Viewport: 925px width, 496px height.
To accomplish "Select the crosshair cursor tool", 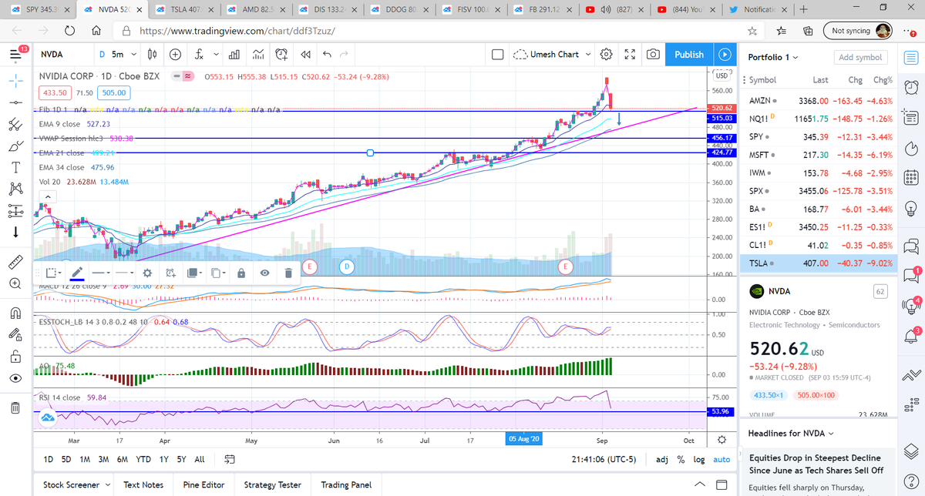I will (15, 79).
